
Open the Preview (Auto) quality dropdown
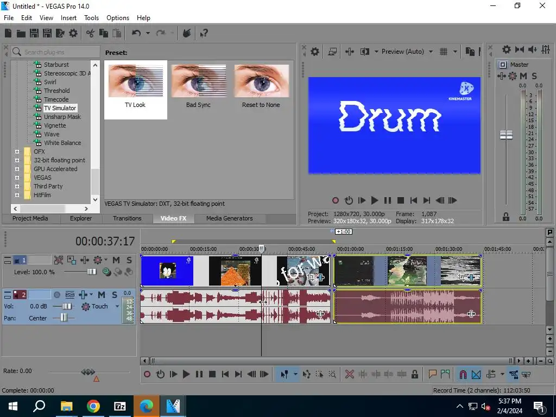click(x=431, y=52)
